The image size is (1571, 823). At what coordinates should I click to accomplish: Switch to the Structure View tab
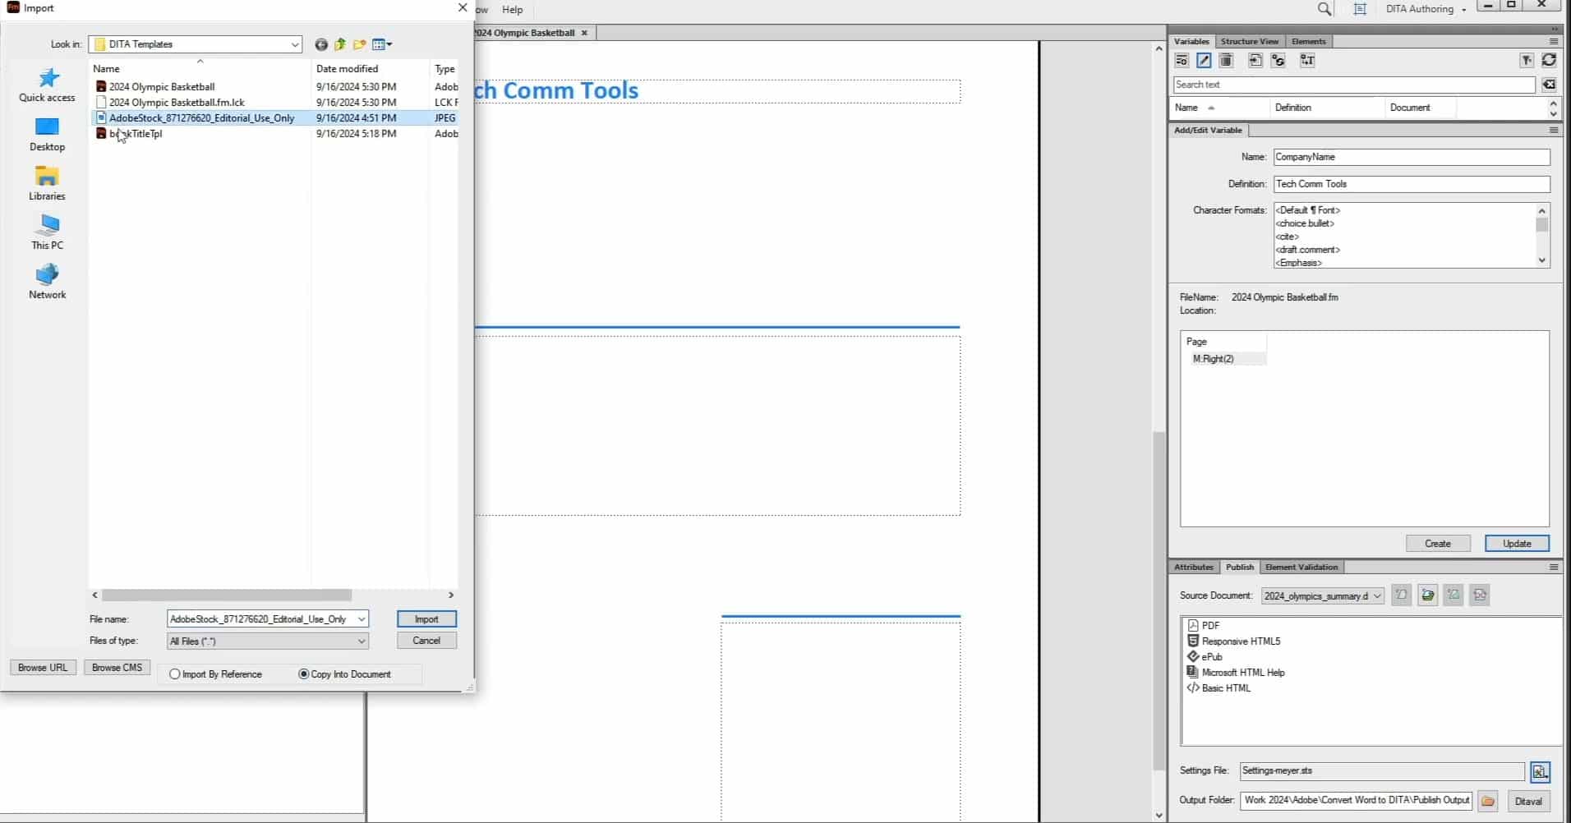1249,41
